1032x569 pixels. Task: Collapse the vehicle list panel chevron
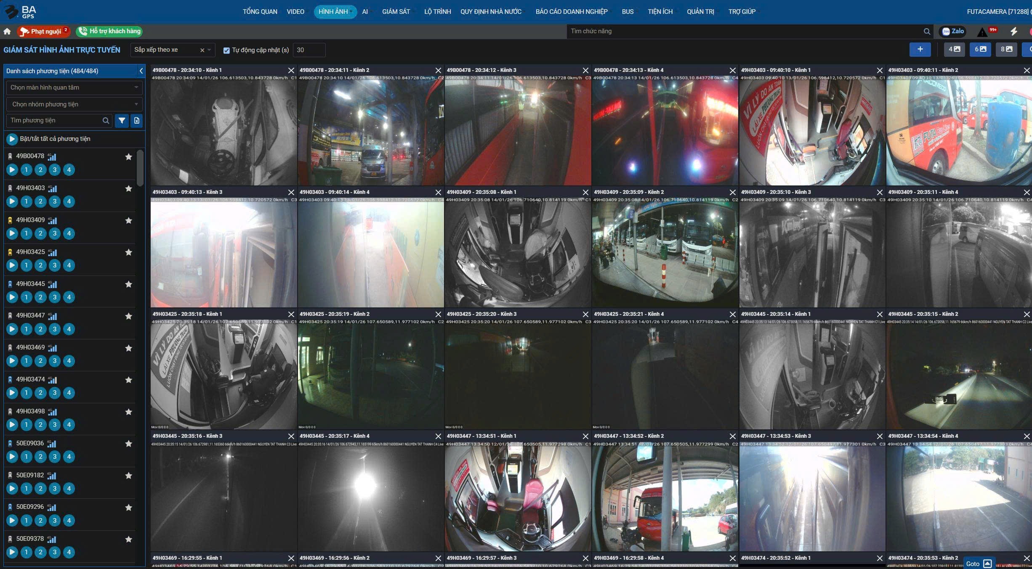[x=141, y=71]
